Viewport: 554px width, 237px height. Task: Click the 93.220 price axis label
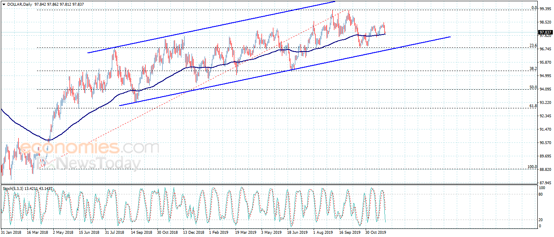tap(545, 103)
